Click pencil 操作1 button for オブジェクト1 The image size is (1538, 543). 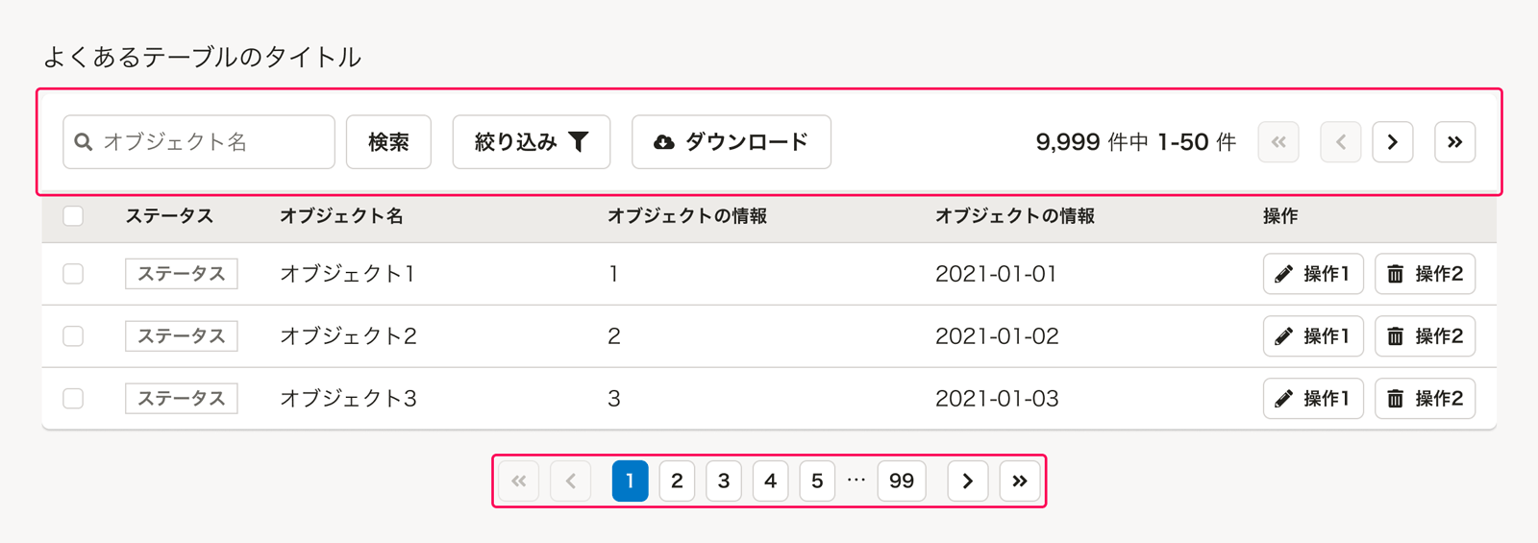click(x=1312, y=274)
